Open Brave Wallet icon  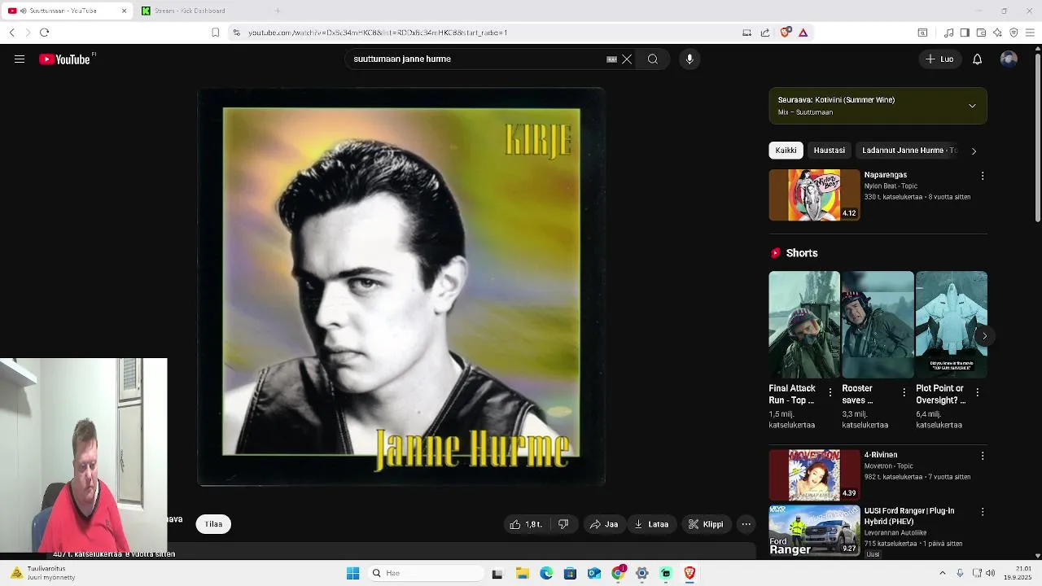(981, 33)
